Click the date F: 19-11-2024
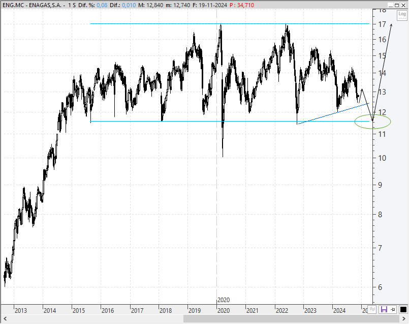The height and width of the screenshot is (324, 409). 210,5
